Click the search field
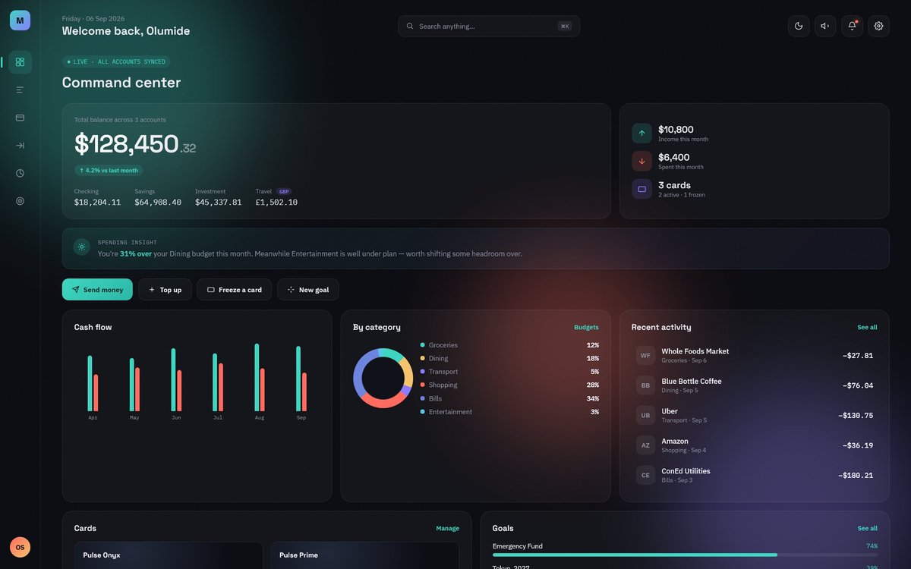Viewport: 911px width, 569px height. [x=489, y=26]
